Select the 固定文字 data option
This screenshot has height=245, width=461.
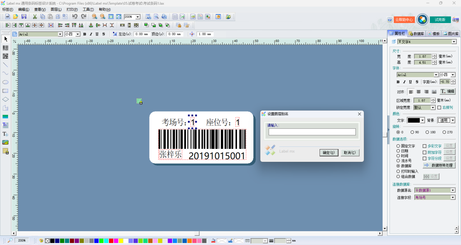pos(398,146)
